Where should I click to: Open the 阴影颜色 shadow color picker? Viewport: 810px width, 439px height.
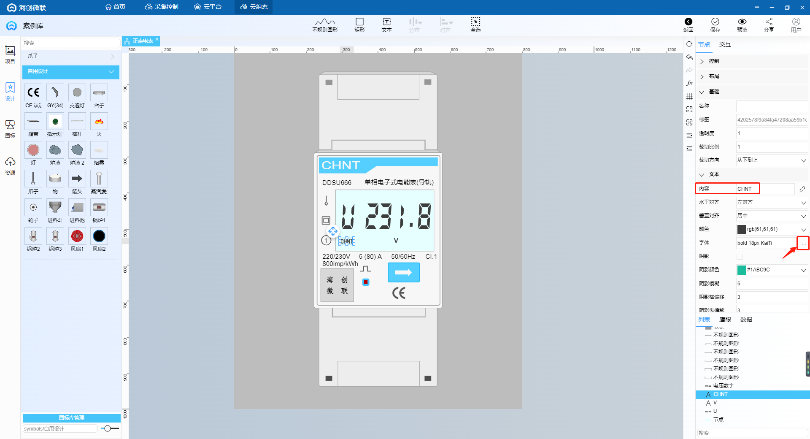coord(772,270)
